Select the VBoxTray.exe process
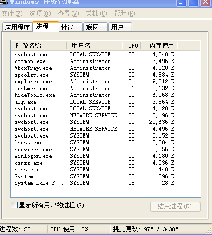The image size is (212, 235). tap(106, 68)
